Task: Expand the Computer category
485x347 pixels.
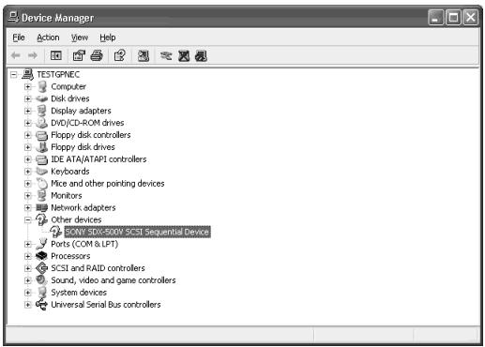Action: pyautogui.click(x=27, y=86)
